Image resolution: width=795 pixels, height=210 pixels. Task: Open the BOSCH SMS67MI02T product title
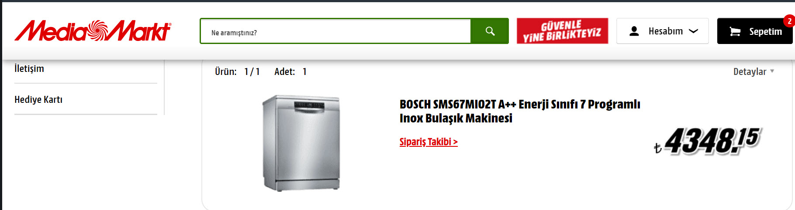pyautogui.click(x=520, y=111)
